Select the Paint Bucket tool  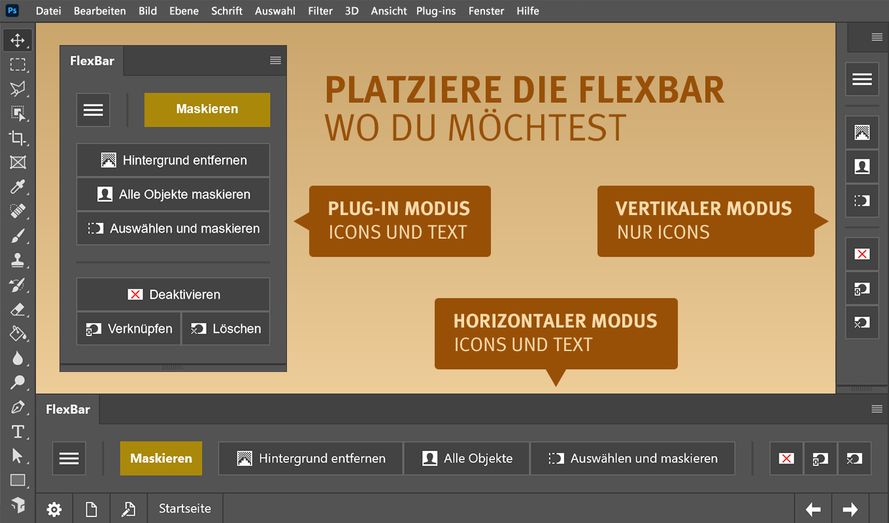click(x=18, y=333)
